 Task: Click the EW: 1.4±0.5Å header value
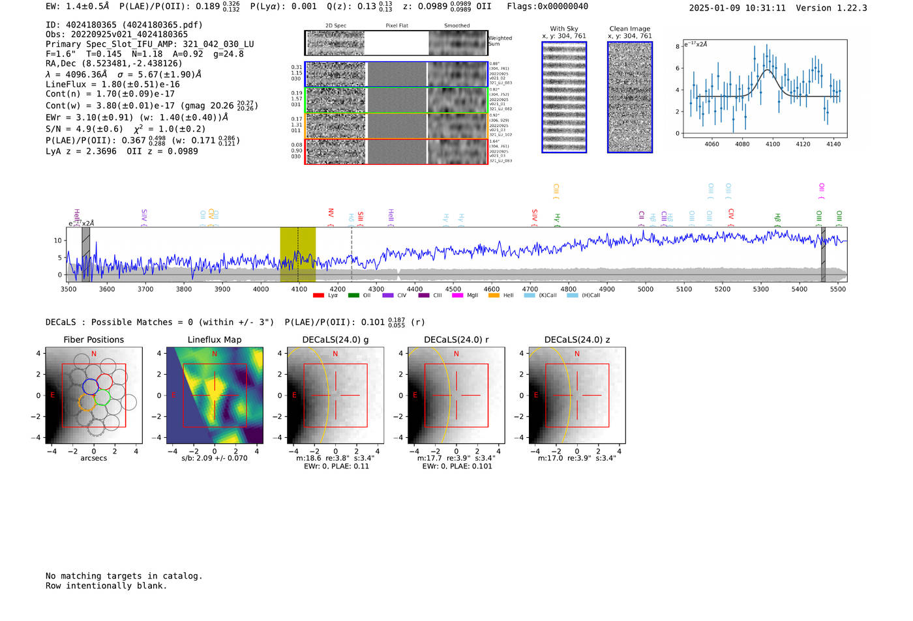(78, 7)
